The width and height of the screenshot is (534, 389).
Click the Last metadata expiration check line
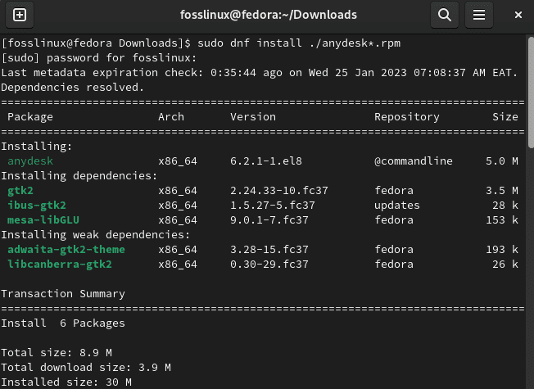click(x=259, y=73)
